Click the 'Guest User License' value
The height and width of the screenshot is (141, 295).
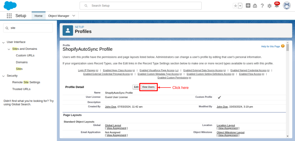tap(116, 97)
